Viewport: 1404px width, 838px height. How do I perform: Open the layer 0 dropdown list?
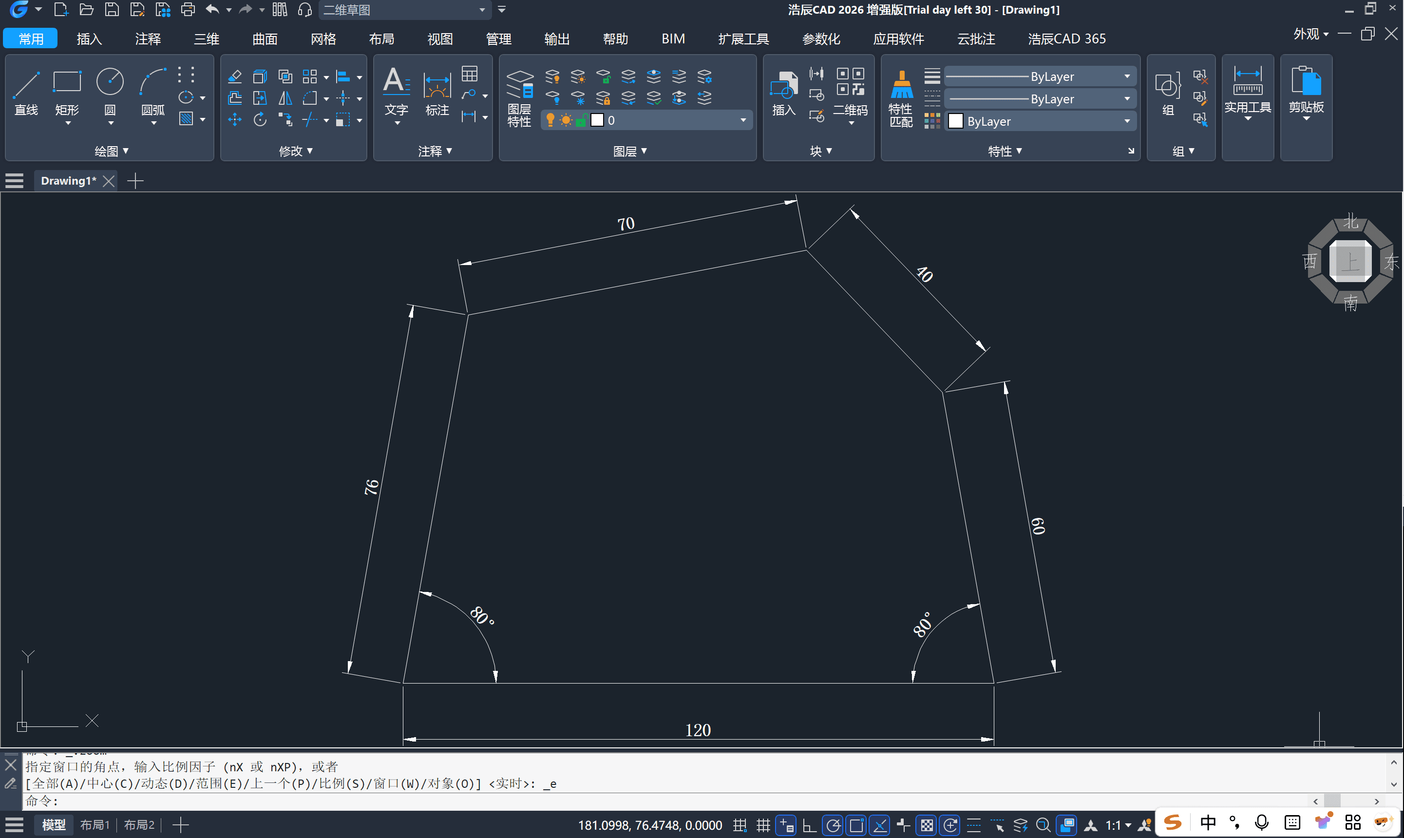[x=743, y=120]
